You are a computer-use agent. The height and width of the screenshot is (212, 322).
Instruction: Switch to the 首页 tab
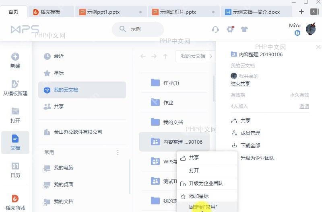(x=13, y=12)
